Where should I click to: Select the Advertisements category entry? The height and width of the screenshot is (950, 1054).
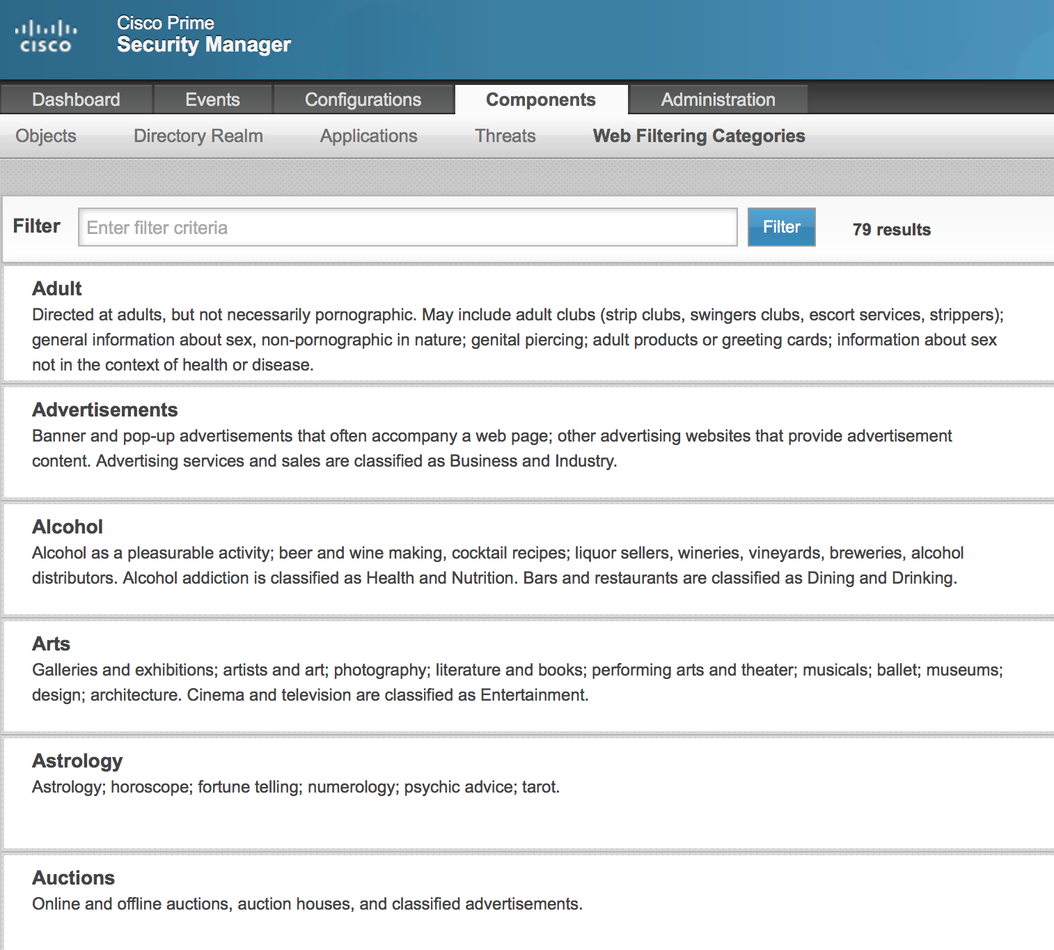pyautogui.click(x=105, y=410)
